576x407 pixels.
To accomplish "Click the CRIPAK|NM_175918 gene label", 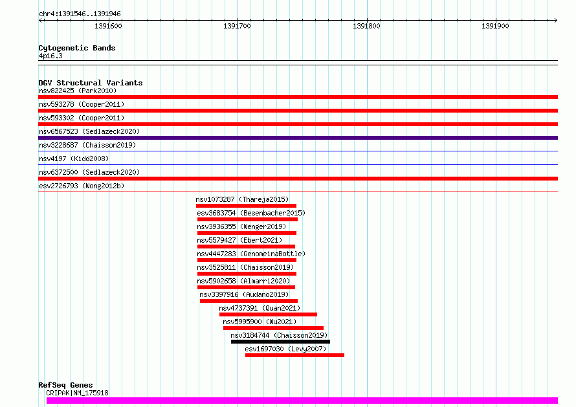I will pos(77,393).
